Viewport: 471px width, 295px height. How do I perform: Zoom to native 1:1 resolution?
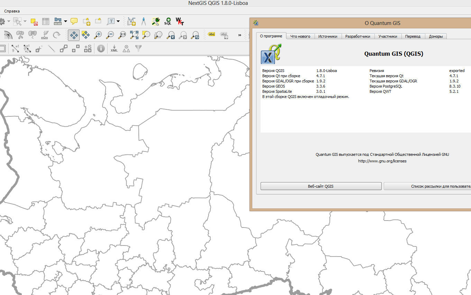[122, 35]
